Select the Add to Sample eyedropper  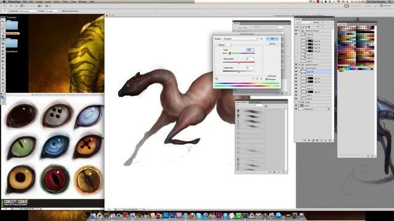click(x=257, y=79)
